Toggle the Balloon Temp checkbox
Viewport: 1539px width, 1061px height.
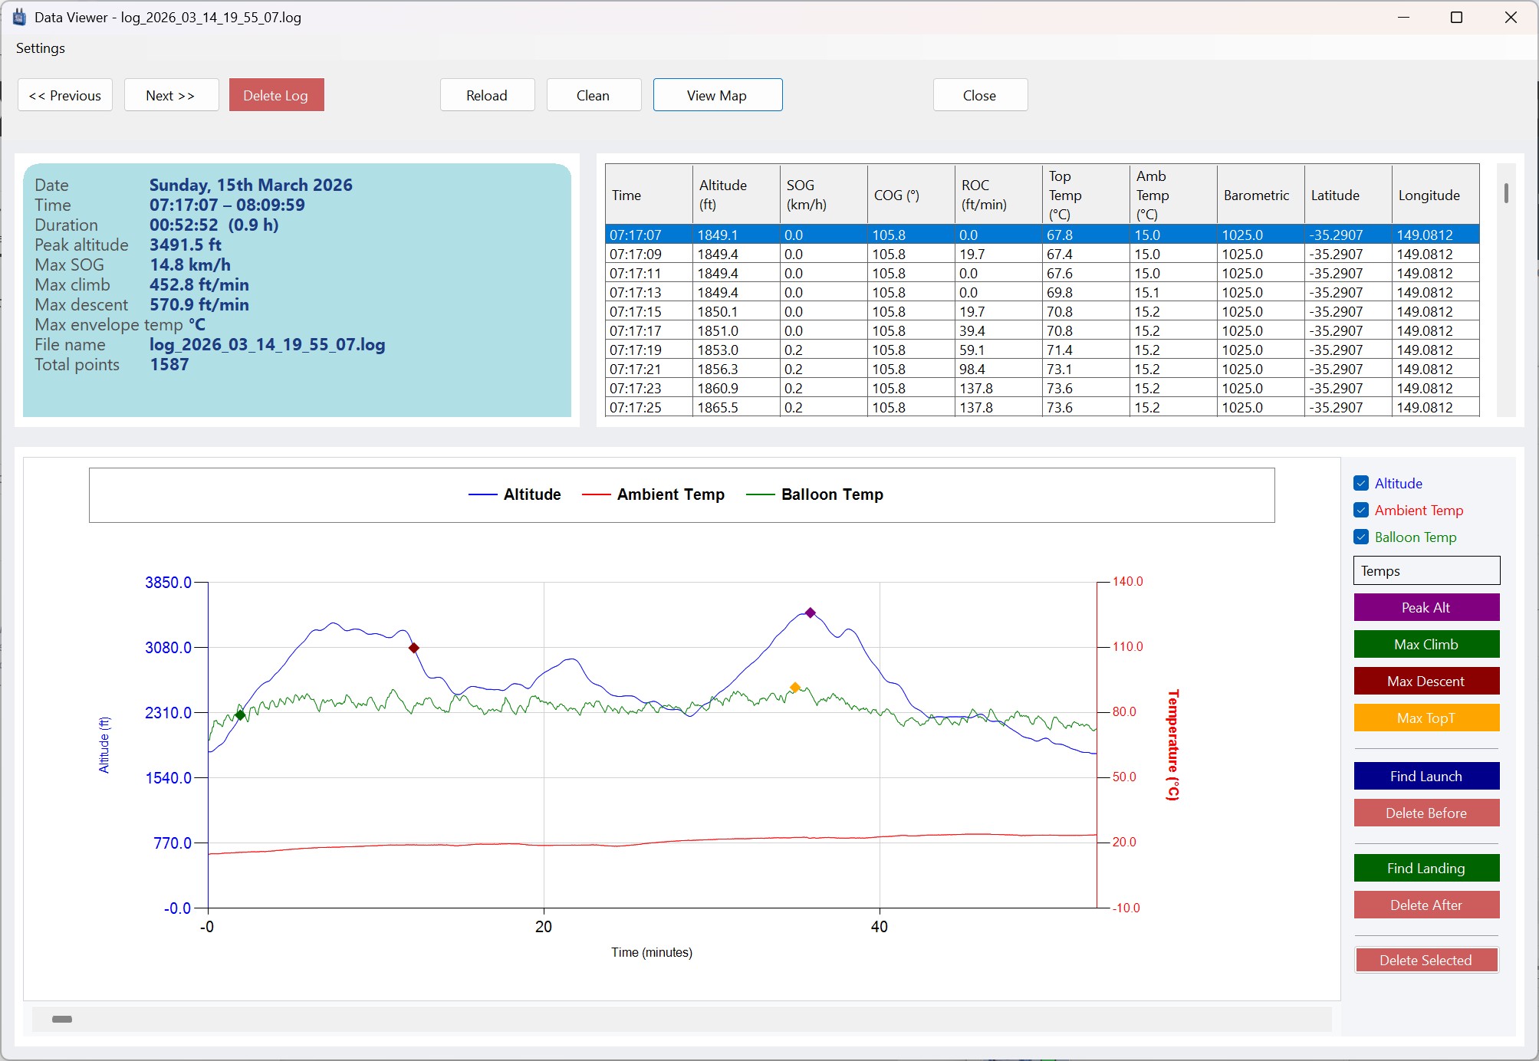point(1361,537)
